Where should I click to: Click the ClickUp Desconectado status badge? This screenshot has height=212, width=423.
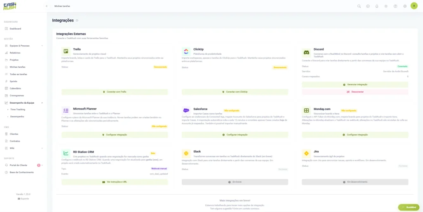280,68
